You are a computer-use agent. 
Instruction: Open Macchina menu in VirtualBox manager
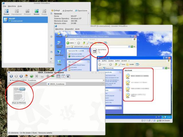12,6
